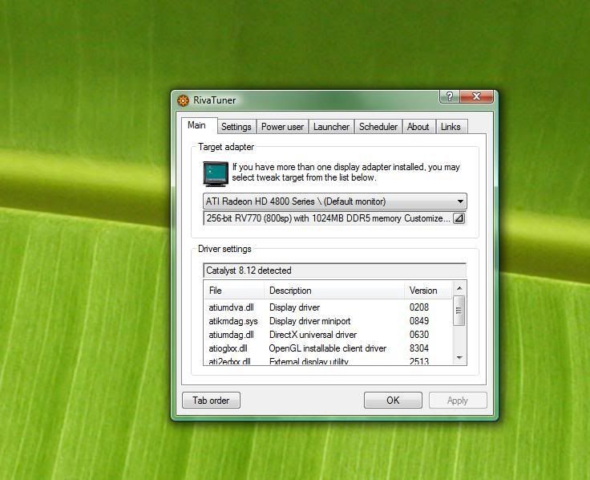Click the driver list scrollbar thumb
The height and width of the screenshot is (480, 590).
459,311
